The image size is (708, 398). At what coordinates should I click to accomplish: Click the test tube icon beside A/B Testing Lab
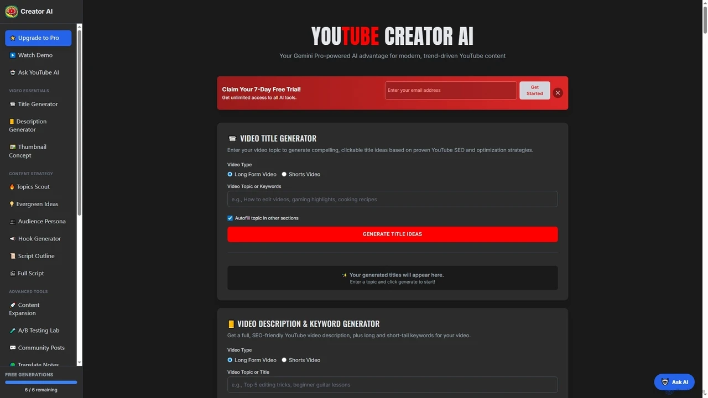tap(13, 331)
